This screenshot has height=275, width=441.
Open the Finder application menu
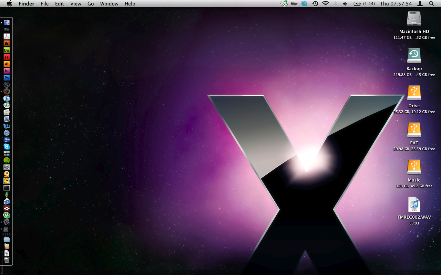27,4
